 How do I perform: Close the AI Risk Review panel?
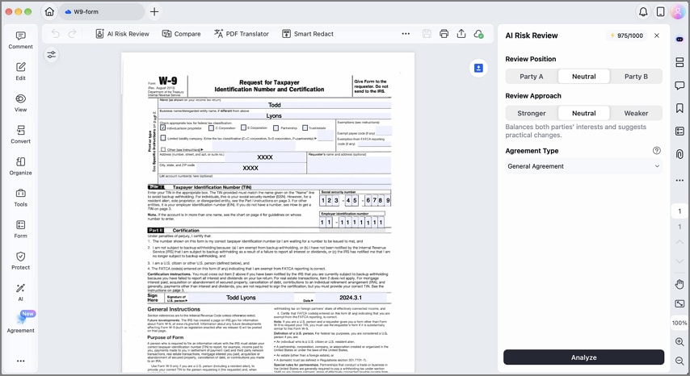(657, 36)
